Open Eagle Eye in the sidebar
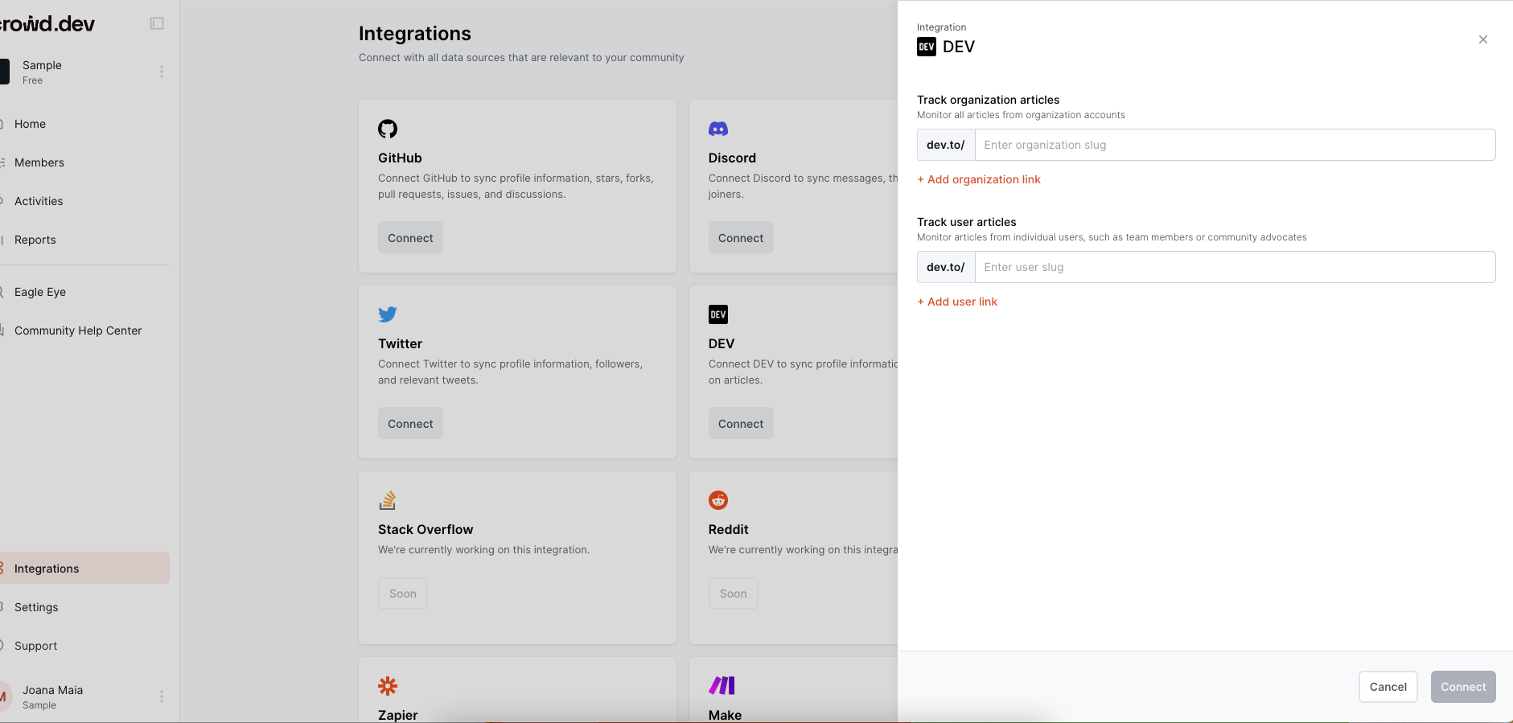This screenshot has height=723, width=1513. click(x=84, y=292)
